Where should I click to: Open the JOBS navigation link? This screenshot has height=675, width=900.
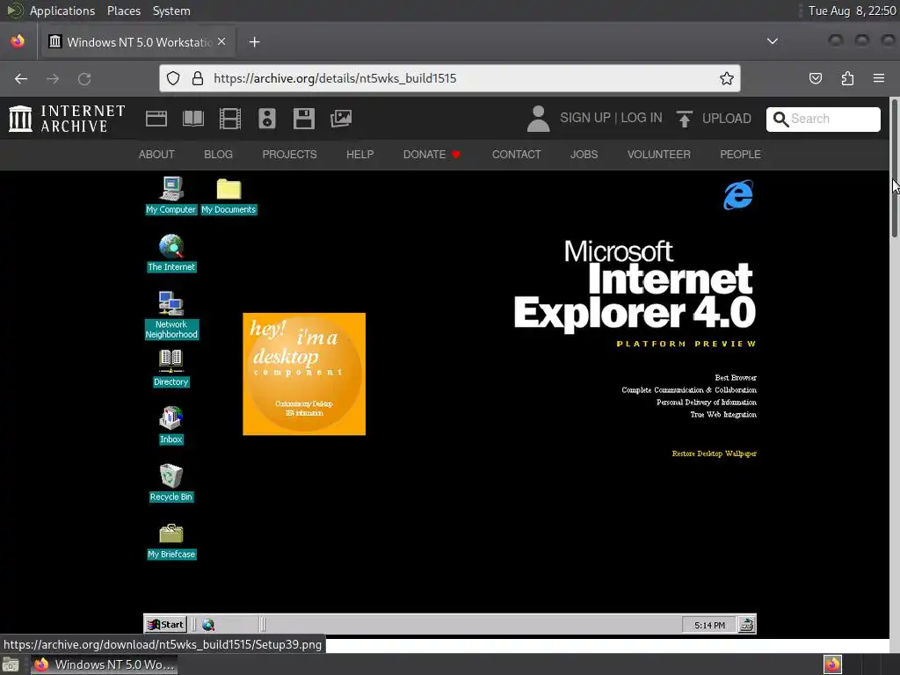[584, 155]
